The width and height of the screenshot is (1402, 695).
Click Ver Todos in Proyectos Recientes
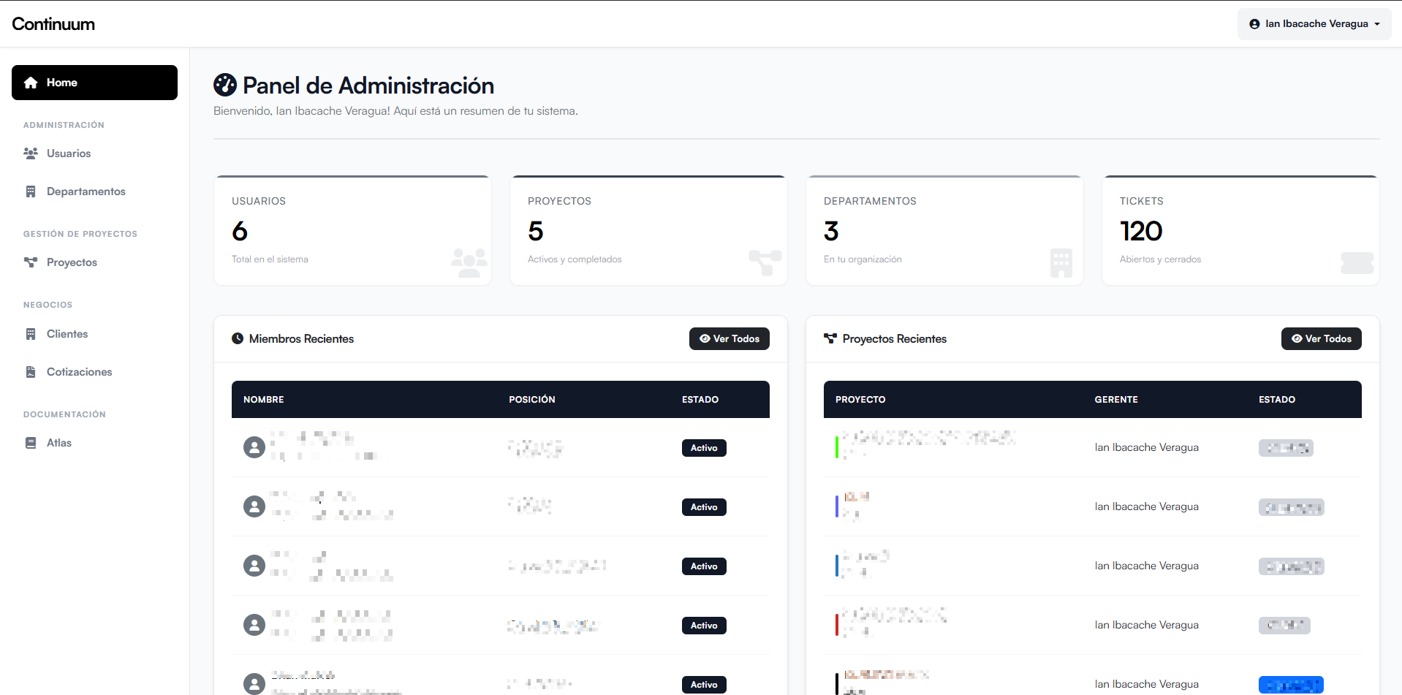pos(1322,338)
